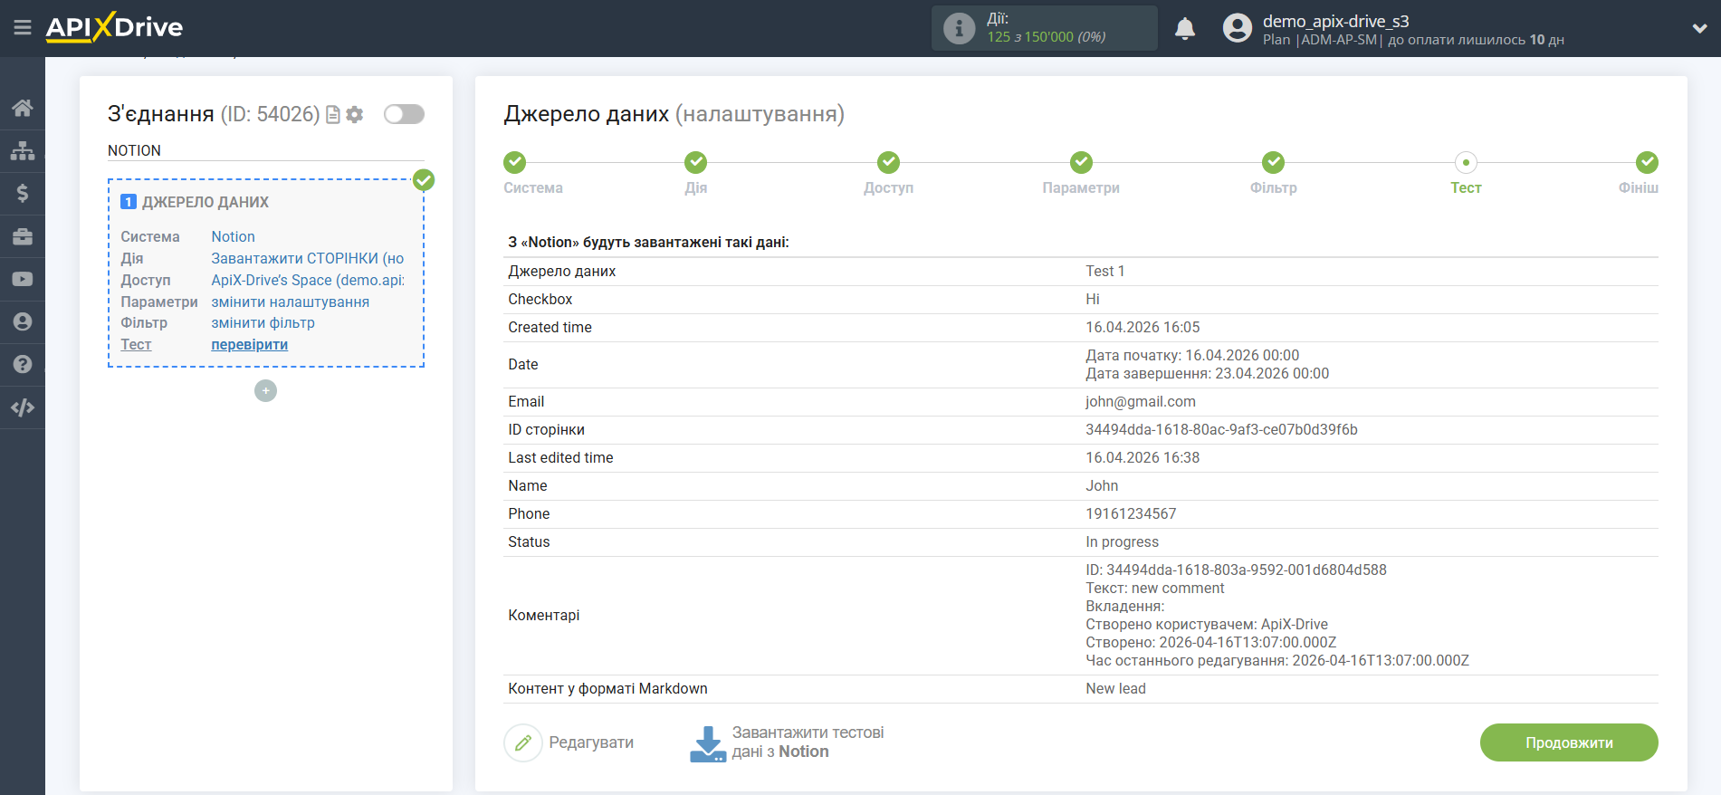Open the ApiX-Drive's Space access link
This screenshot has width=1721, height=795.
click(308, 280)
